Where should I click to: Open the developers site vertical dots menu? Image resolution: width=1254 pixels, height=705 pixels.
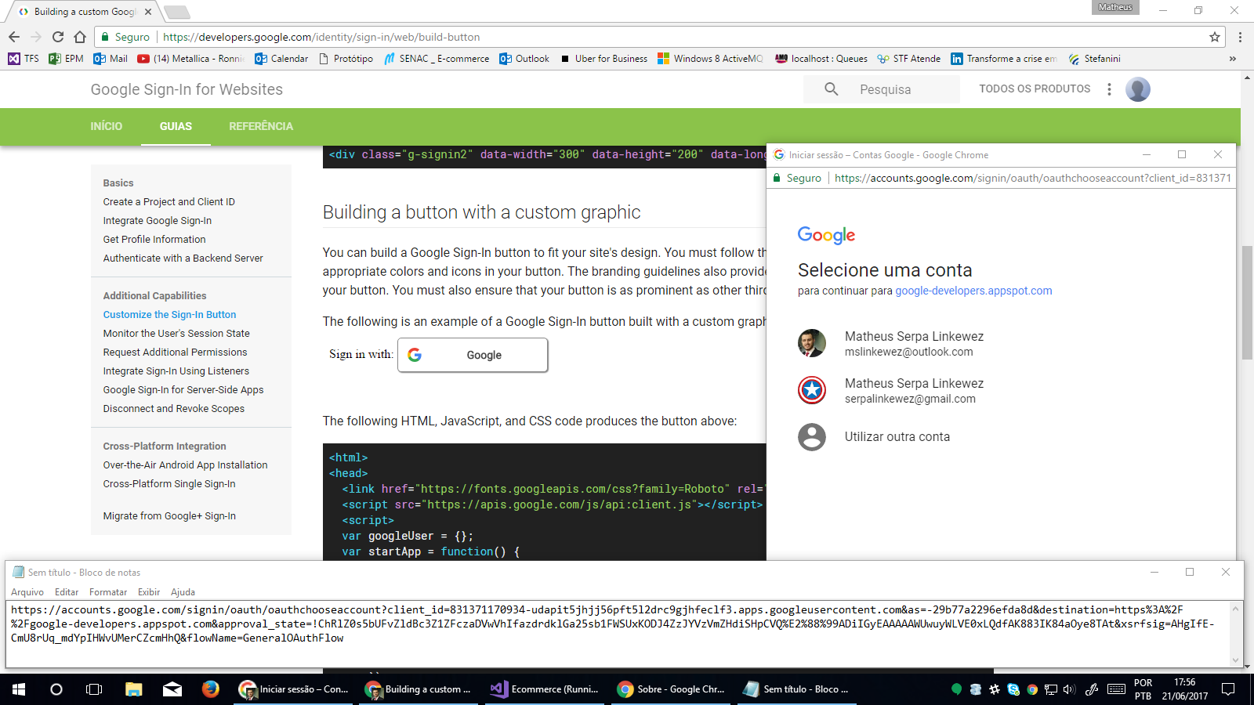[x=1110, y=89]
